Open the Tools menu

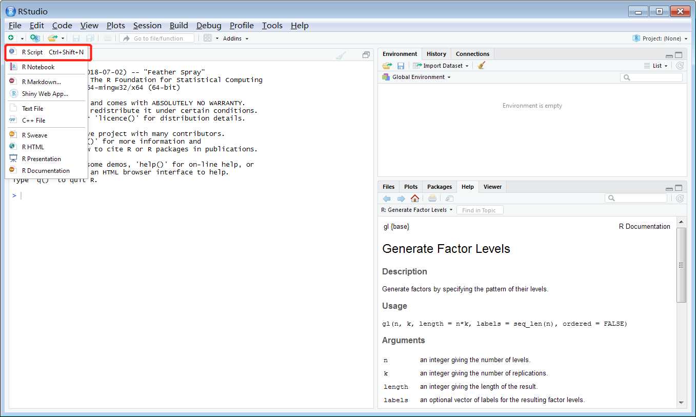click(x=272, y=25)
